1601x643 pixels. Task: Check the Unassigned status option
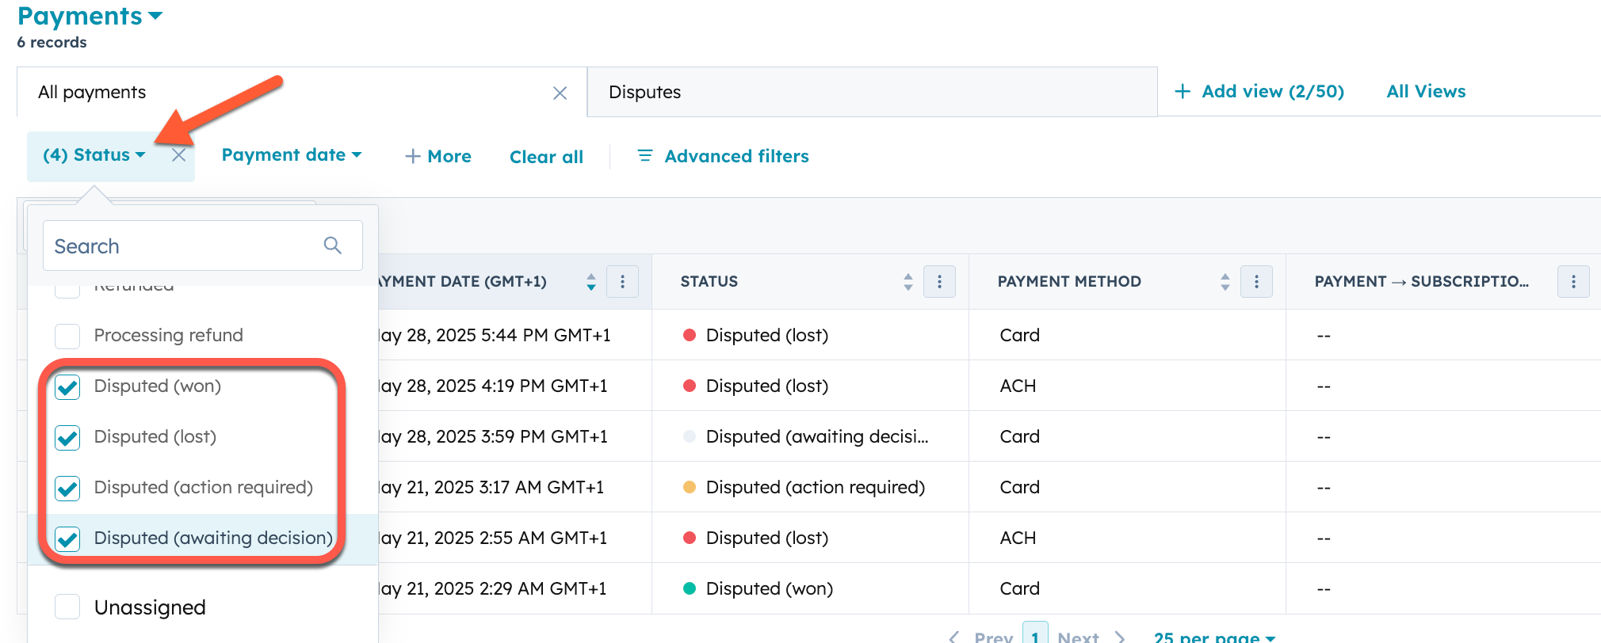[x=67, y=607]
